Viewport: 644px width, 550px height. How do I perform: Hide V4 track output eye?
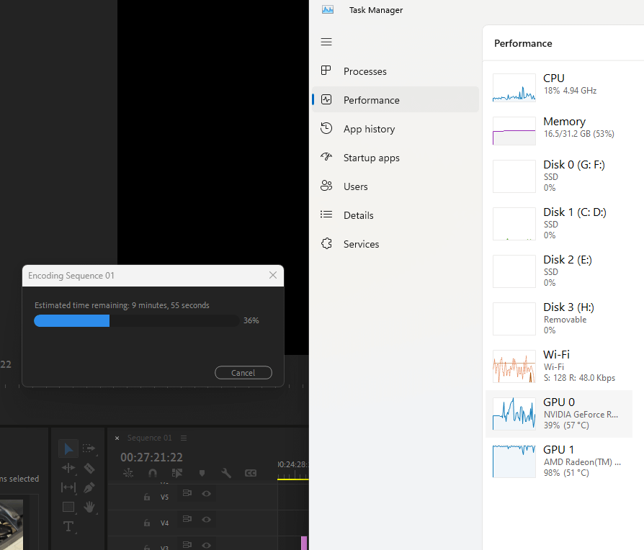click(206, 519)
